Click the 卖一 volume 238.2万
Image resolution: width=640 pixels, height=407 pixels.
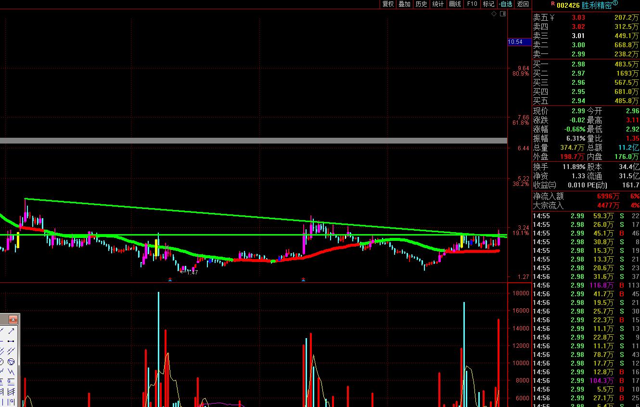coord(627,54)
